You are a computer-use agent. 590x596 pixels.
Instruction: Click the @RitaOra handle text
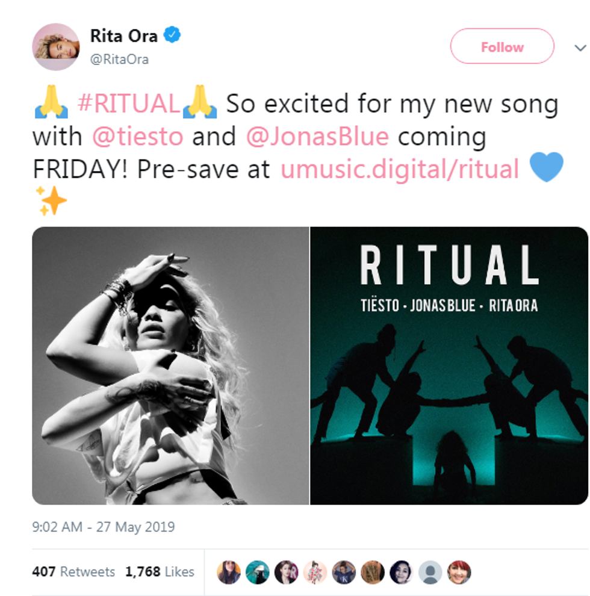(119, 60)
